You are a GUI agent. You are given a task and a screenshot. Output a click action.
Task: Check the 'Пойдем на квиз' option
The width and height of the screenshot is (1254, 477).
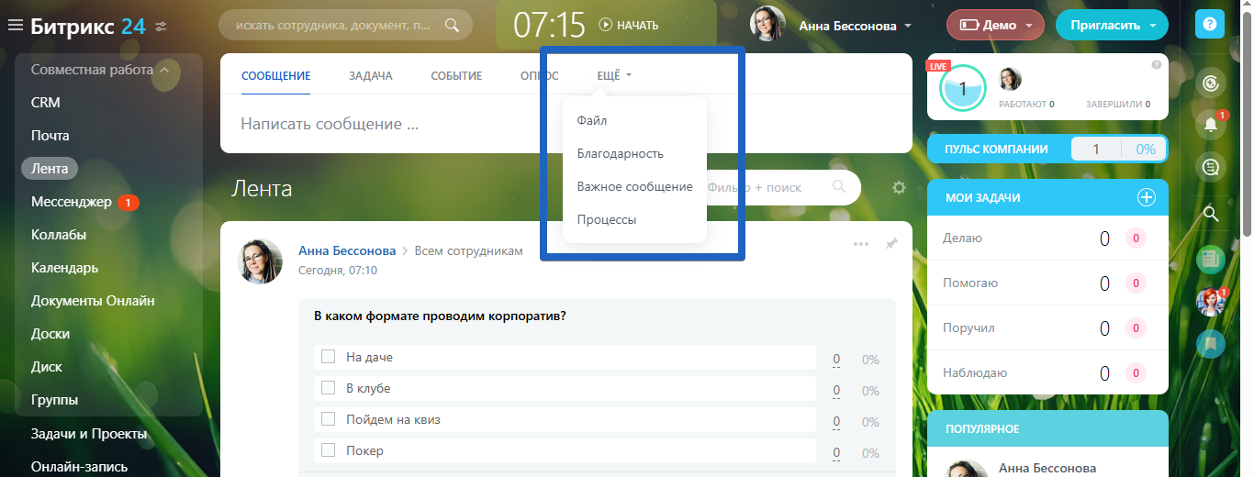coord(328,419)
